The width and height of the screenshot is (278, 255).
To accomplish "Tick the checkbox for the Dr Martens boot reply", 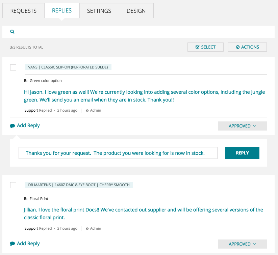I will click(x=13, y=185).
